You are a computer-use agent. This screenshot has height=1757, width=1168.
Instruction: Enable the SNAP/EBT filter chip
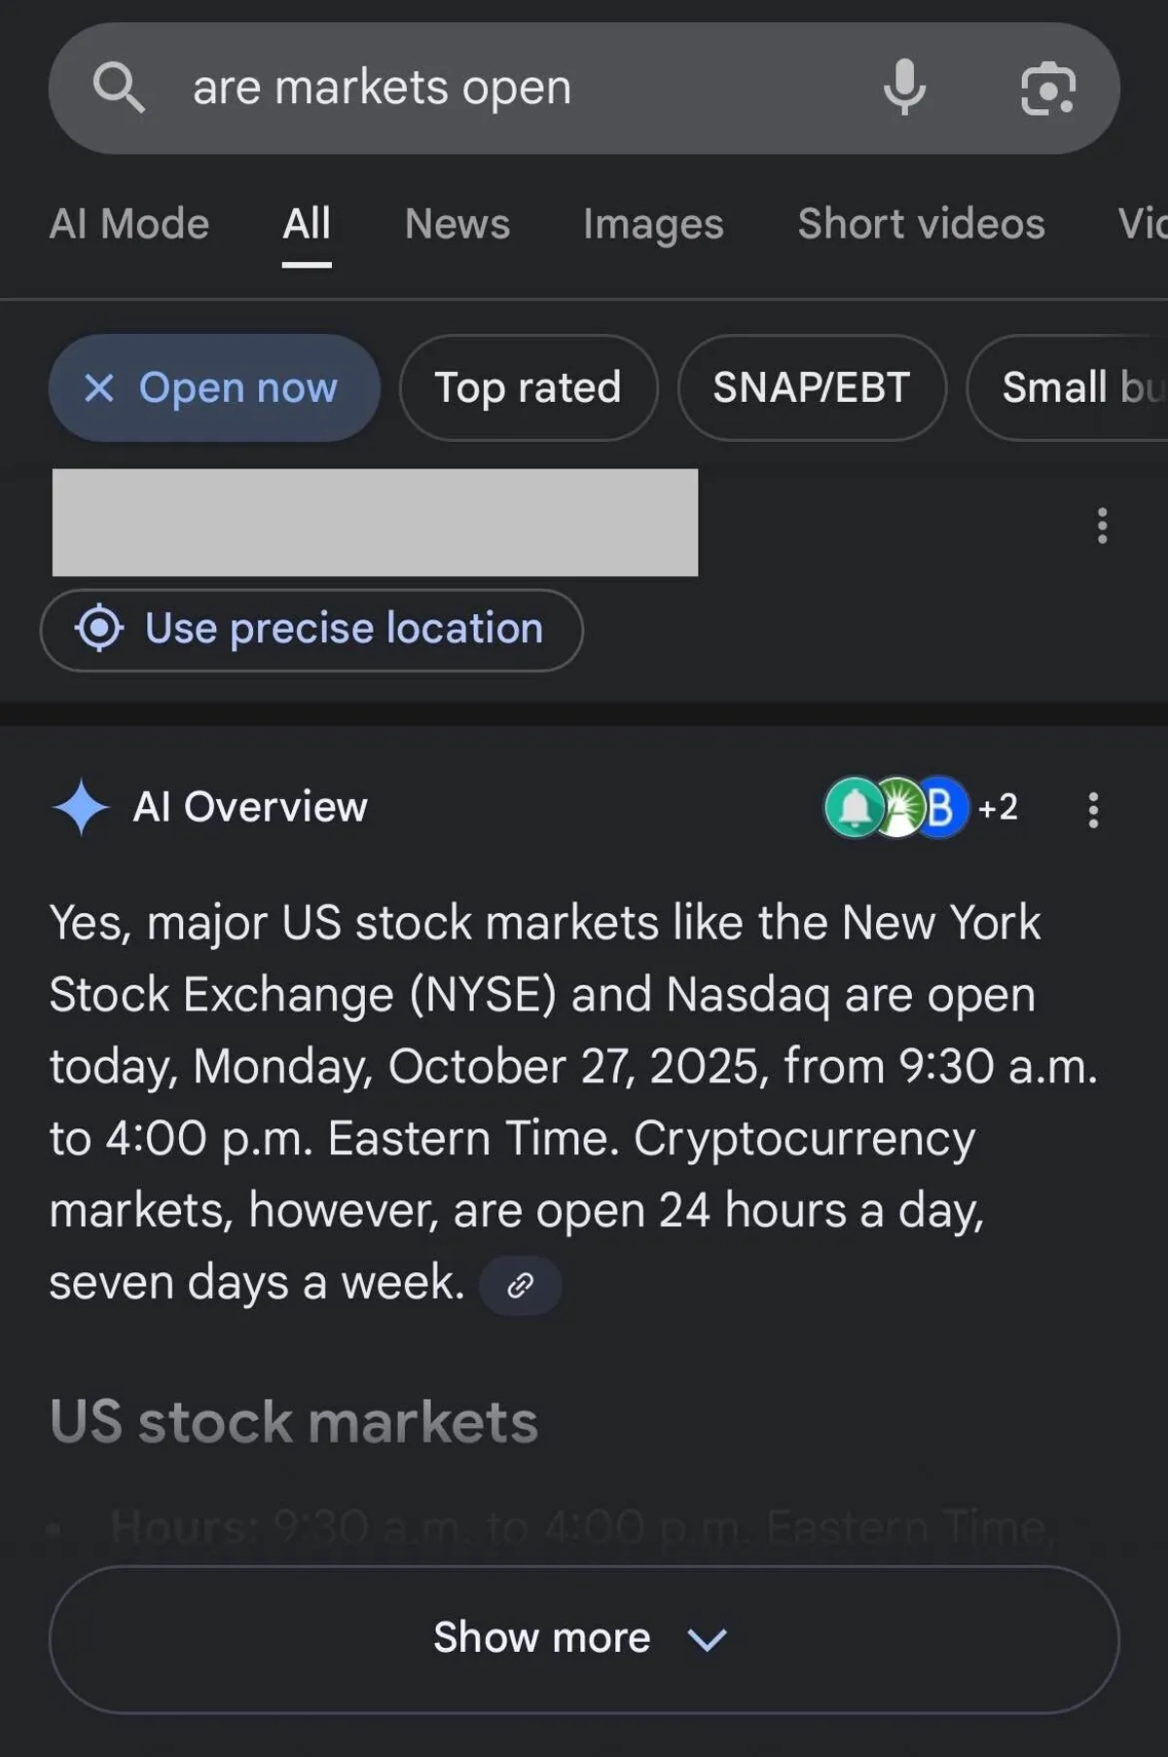[x=811, y=387]
